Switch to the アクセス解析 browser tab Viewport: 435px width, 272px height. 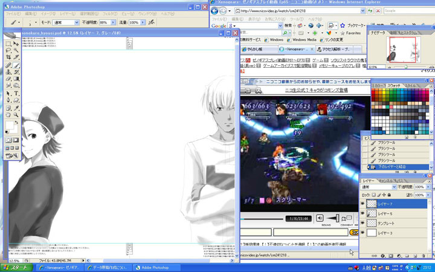click(334, 49)
